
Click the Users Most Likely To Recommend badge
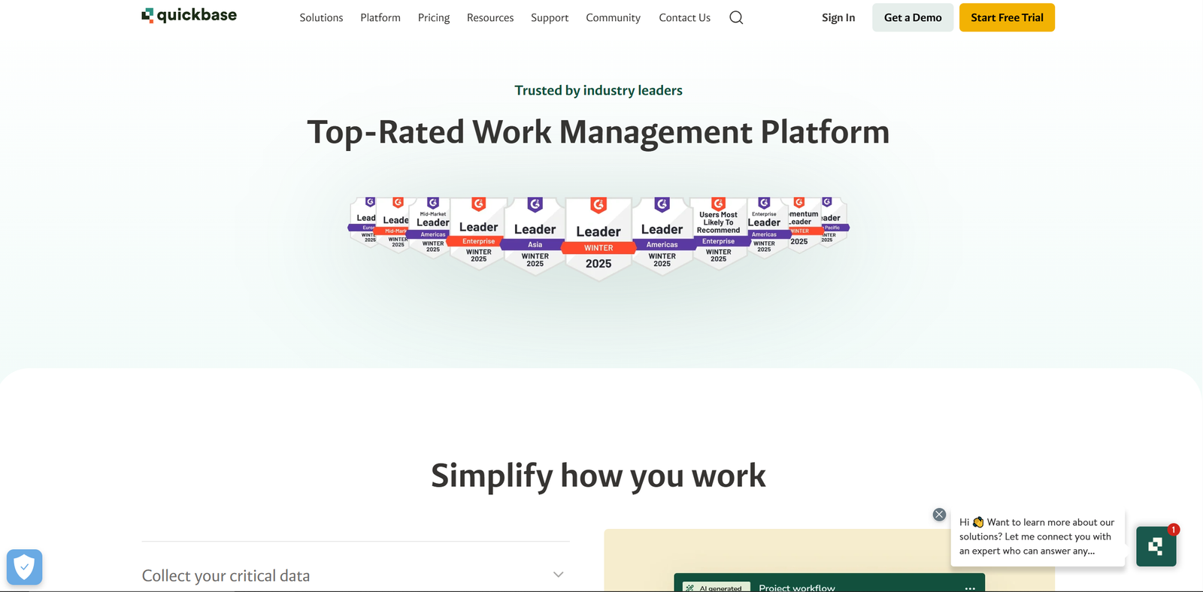pos(719,233)
